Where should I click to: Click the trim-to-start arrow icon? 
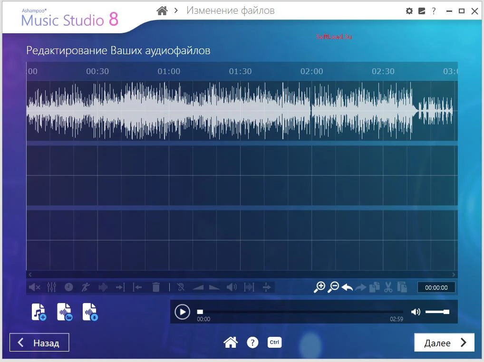pyautogui.click(x=137, y=287)
